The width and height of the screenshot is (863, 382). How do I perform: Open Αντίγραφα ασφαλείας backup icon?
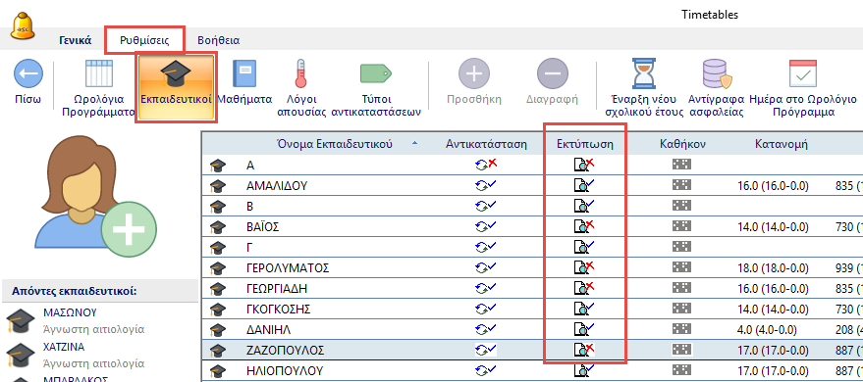point(716,89)
